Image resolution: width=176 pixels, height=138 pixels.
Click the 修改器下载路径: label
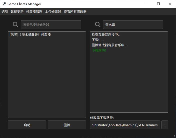102,118
